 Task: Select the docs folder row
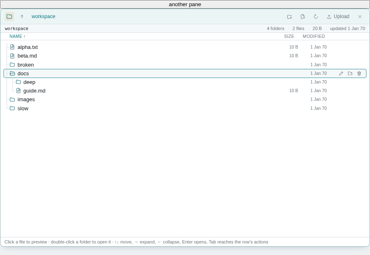[x=185, y=74]
